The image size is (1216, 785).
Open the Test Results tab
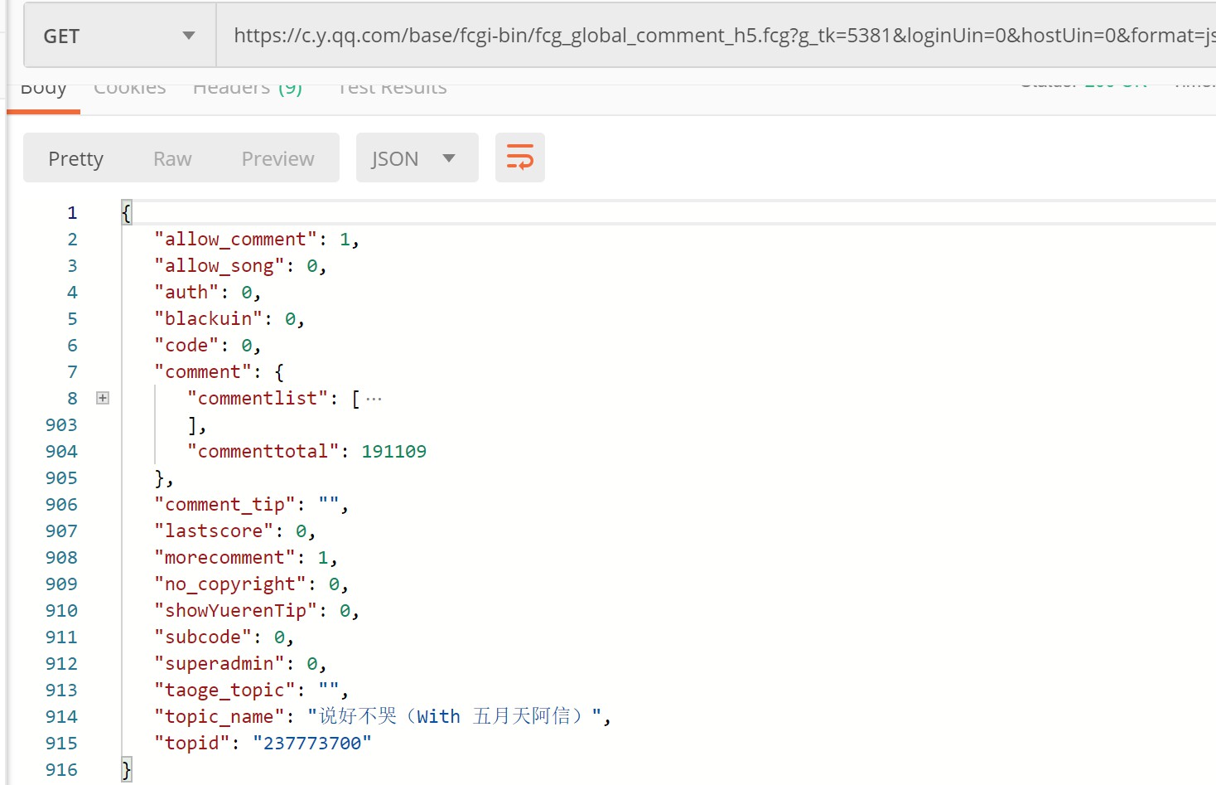point(393,89)
